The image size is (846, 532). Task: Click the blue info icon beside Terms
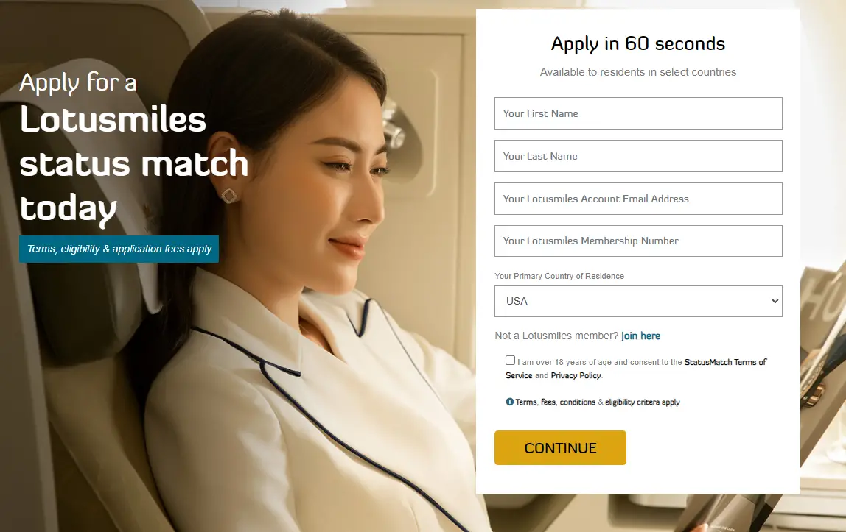(509, 402)
